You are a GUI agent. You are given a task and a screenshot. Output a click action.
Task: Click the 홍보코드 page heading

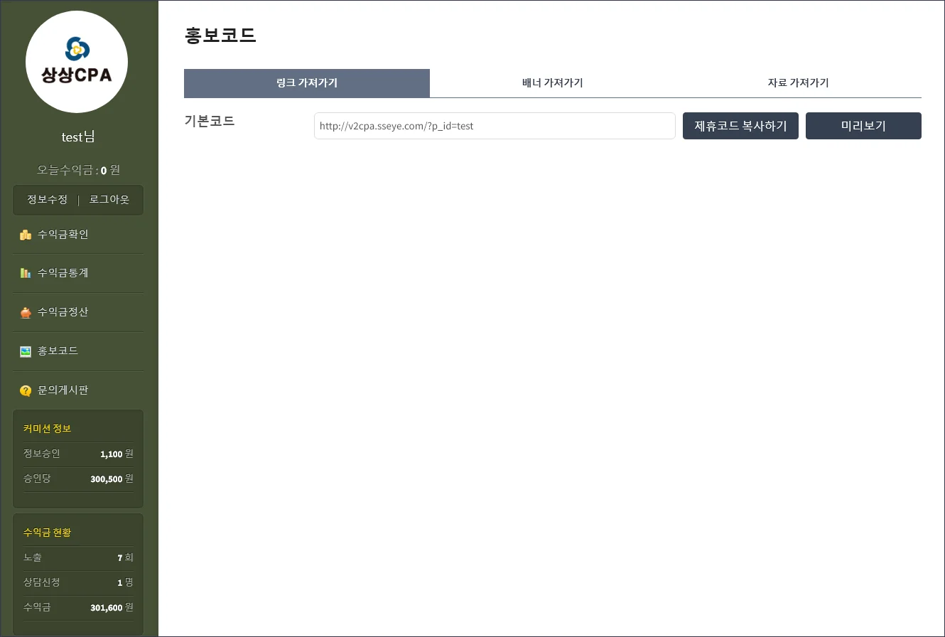[220, 36]
